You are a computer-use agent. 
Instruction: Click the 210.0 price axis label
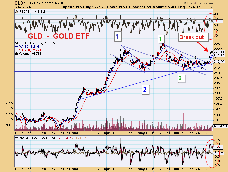pyautogui.click(x=218, y=73)
